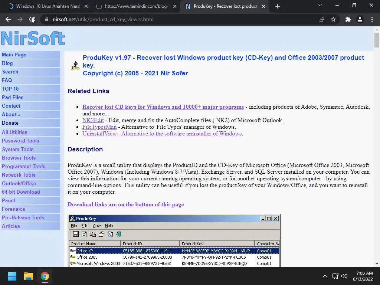Open Forensics in the sidebar
This screenshot has width=380, height=285.
click(x=30, y=209)
